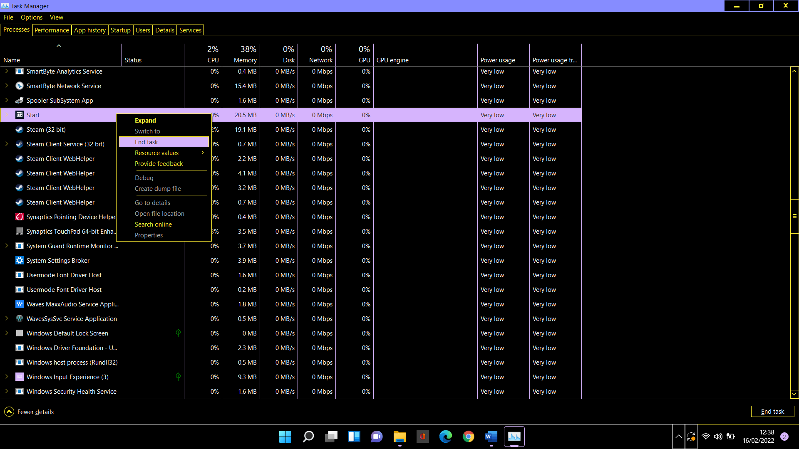The image size is (799, 449).
Task: Open the File menu
Action: [8, 17]
